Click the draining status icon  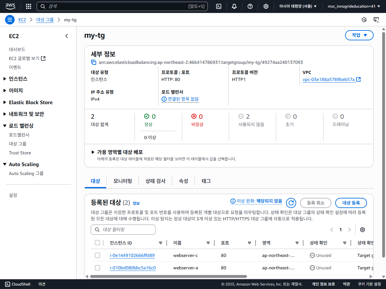pos(335,117)
